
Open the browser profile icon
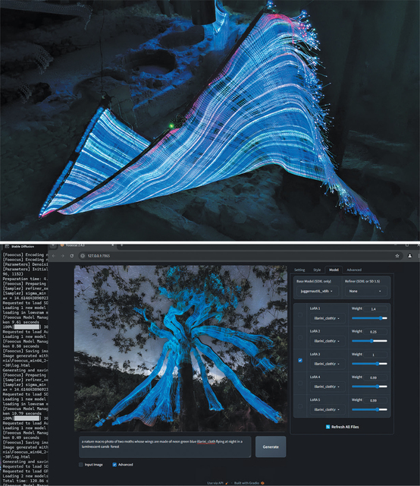tap(410, 256)
